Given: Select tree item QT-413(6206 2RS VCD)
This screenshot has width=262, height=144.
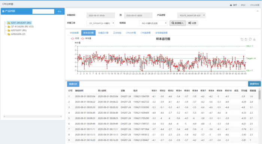Looking at the screenshot, I should [x=22, y=27].
